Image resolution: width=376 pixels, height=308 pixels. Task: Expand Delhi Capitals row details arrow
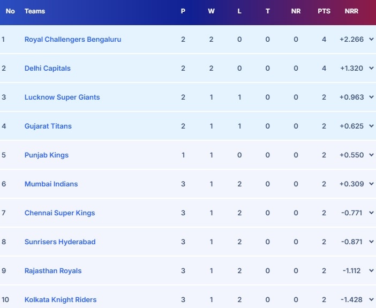click(371, 68)
